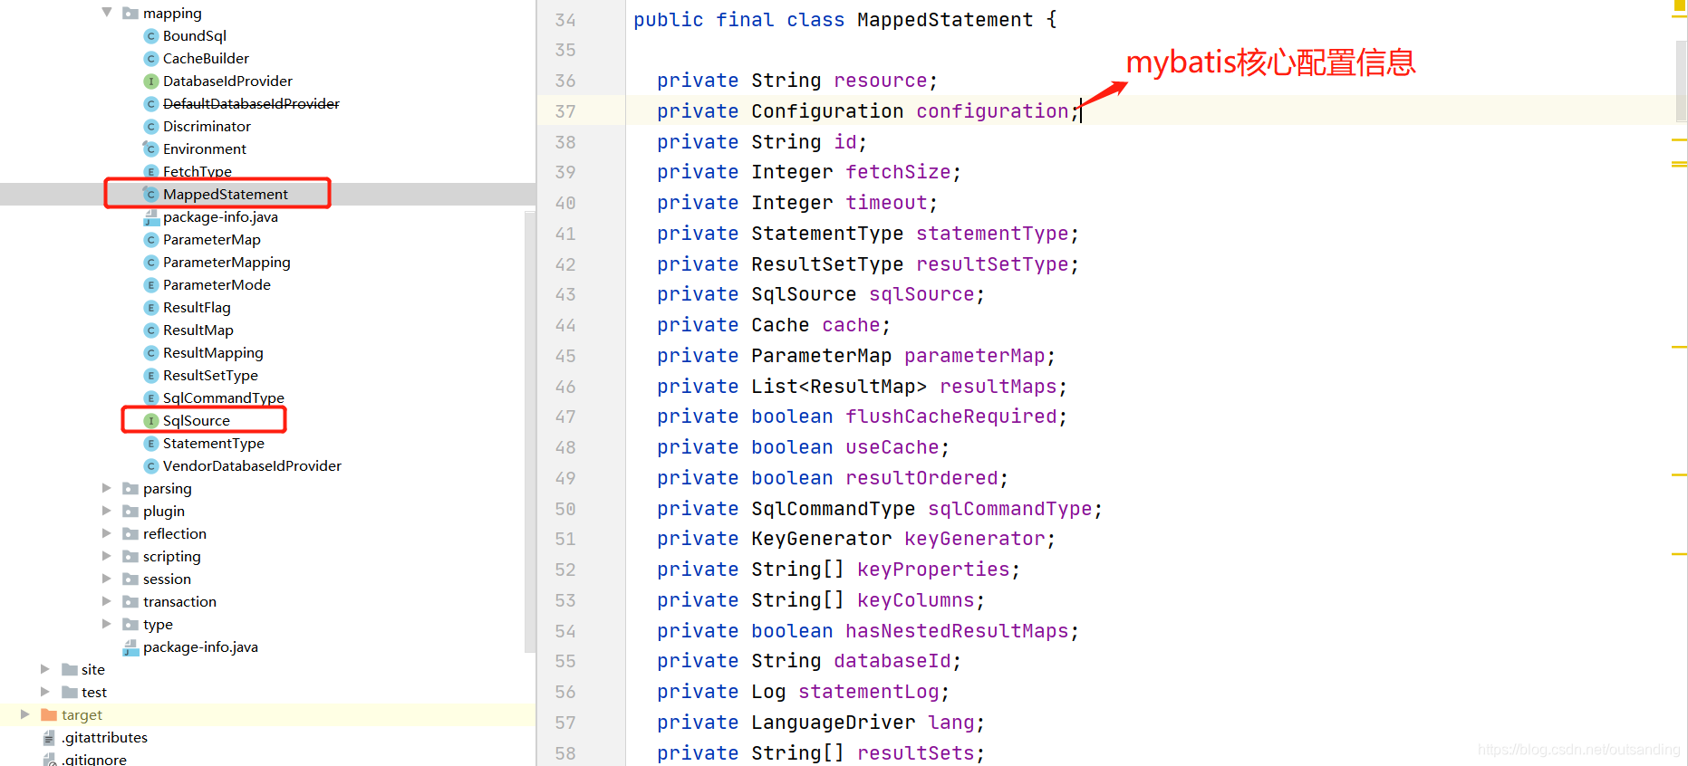
Task: Select root package-info.java below type
Action: click(200, 647)
